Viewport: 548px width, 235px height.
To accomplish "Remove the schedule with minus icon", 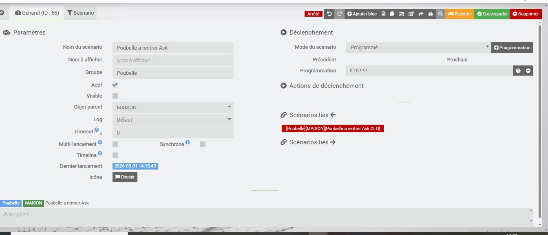I will [x=528, y=71].
